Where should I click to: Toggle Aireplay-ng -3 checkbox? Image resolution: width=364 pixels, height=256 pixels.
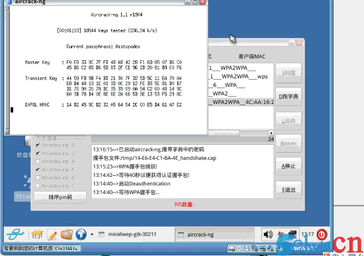(x=38, y=153)
